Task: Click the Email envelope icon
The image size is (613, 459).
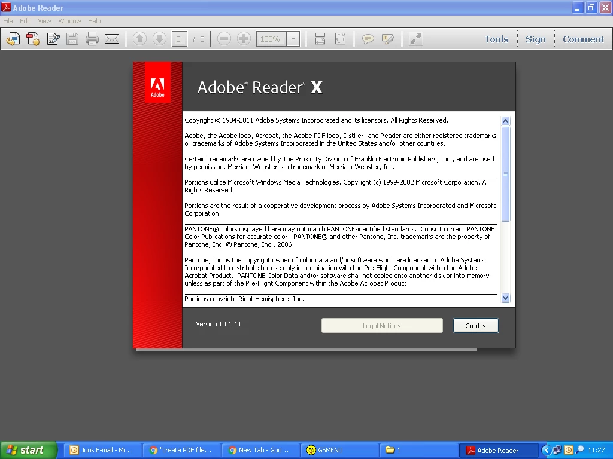Action: [112, 39]
